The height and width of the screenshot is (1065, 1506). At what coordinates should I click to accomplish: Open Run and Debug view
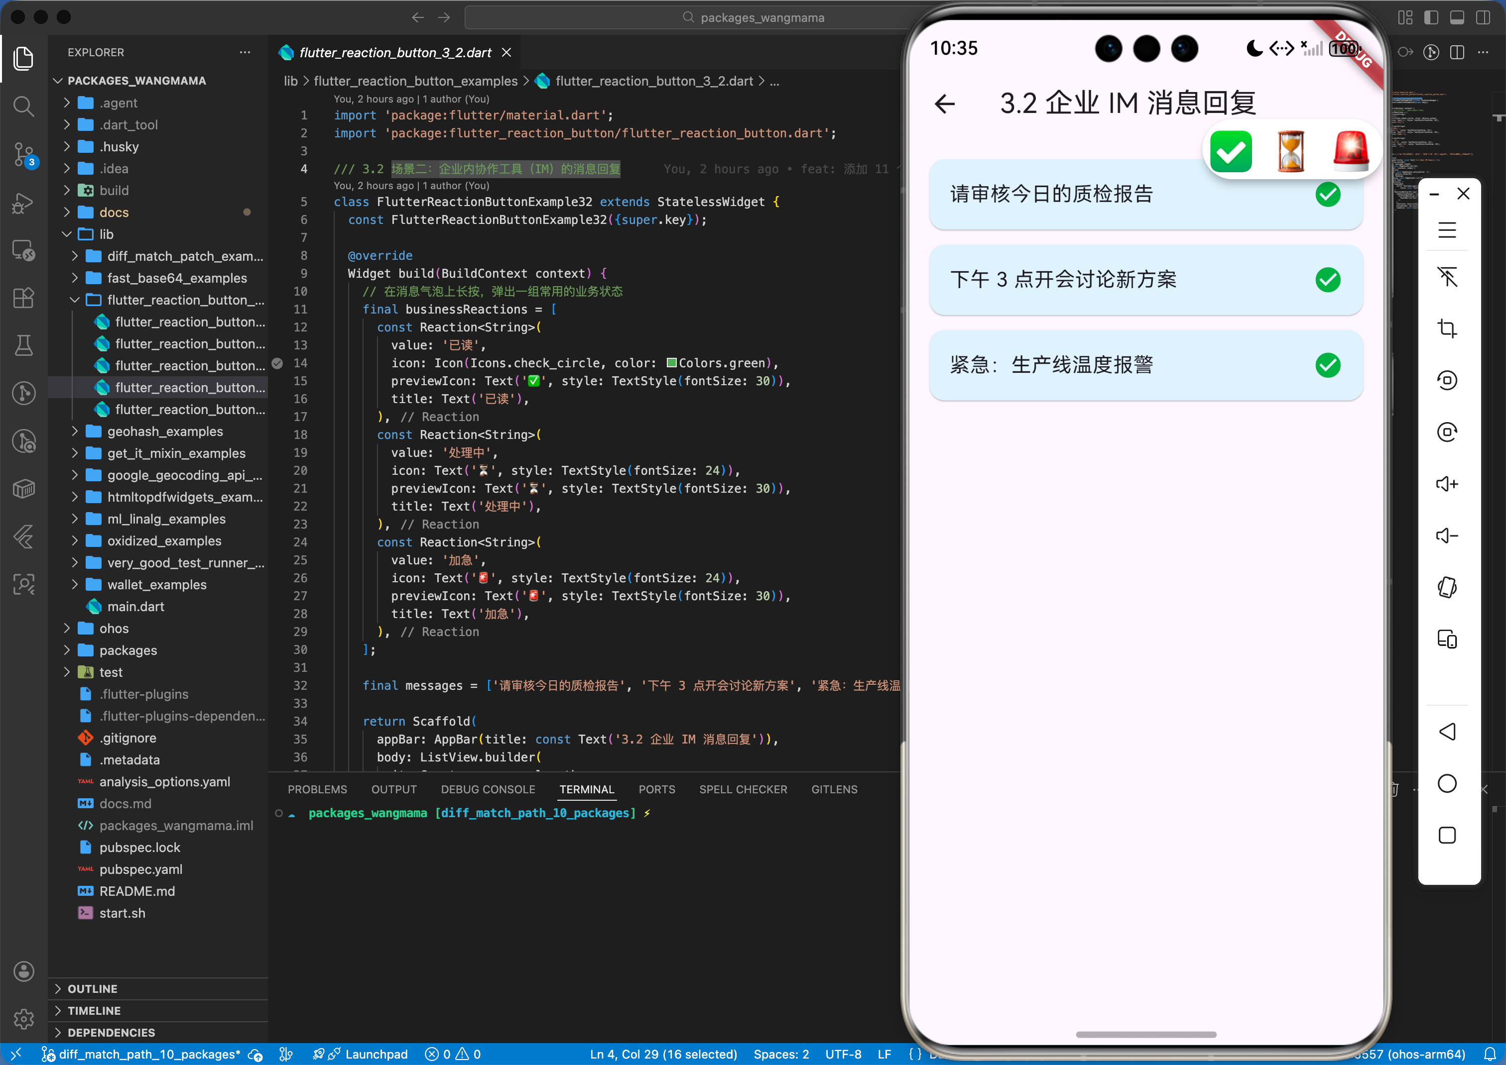coord(23,203)
